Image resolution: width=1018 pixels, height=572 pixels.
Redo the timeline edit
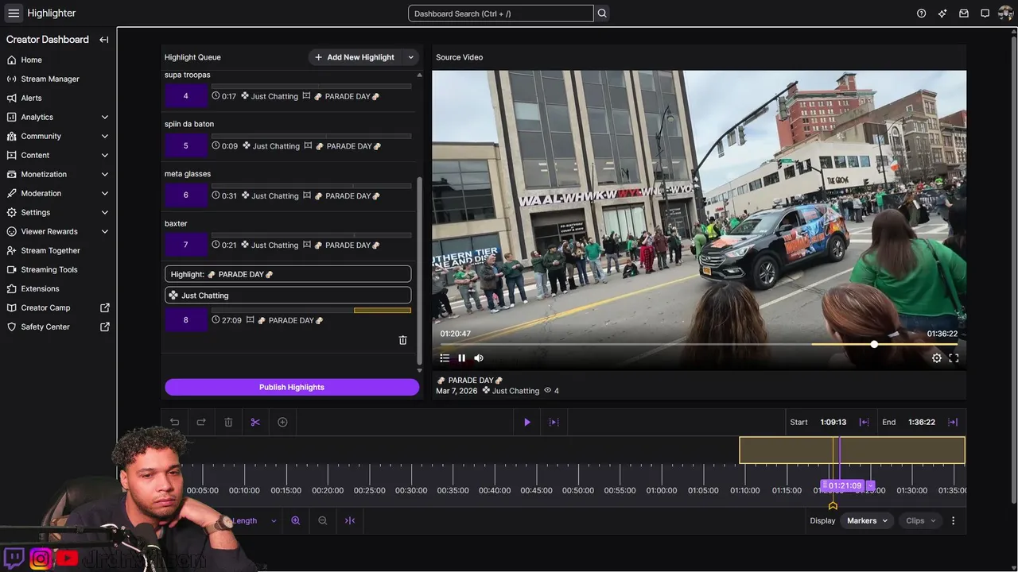point(201,423)
